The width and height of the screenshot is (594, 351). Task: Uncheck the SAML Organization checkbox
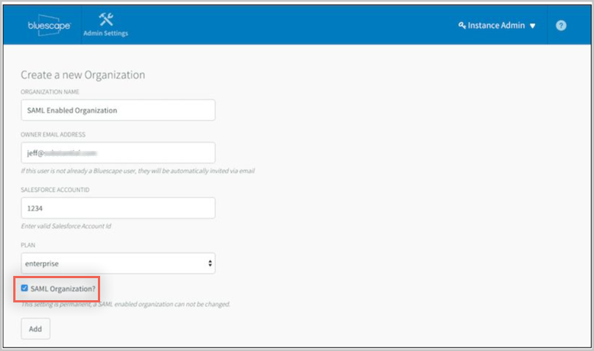coord(25,288)
